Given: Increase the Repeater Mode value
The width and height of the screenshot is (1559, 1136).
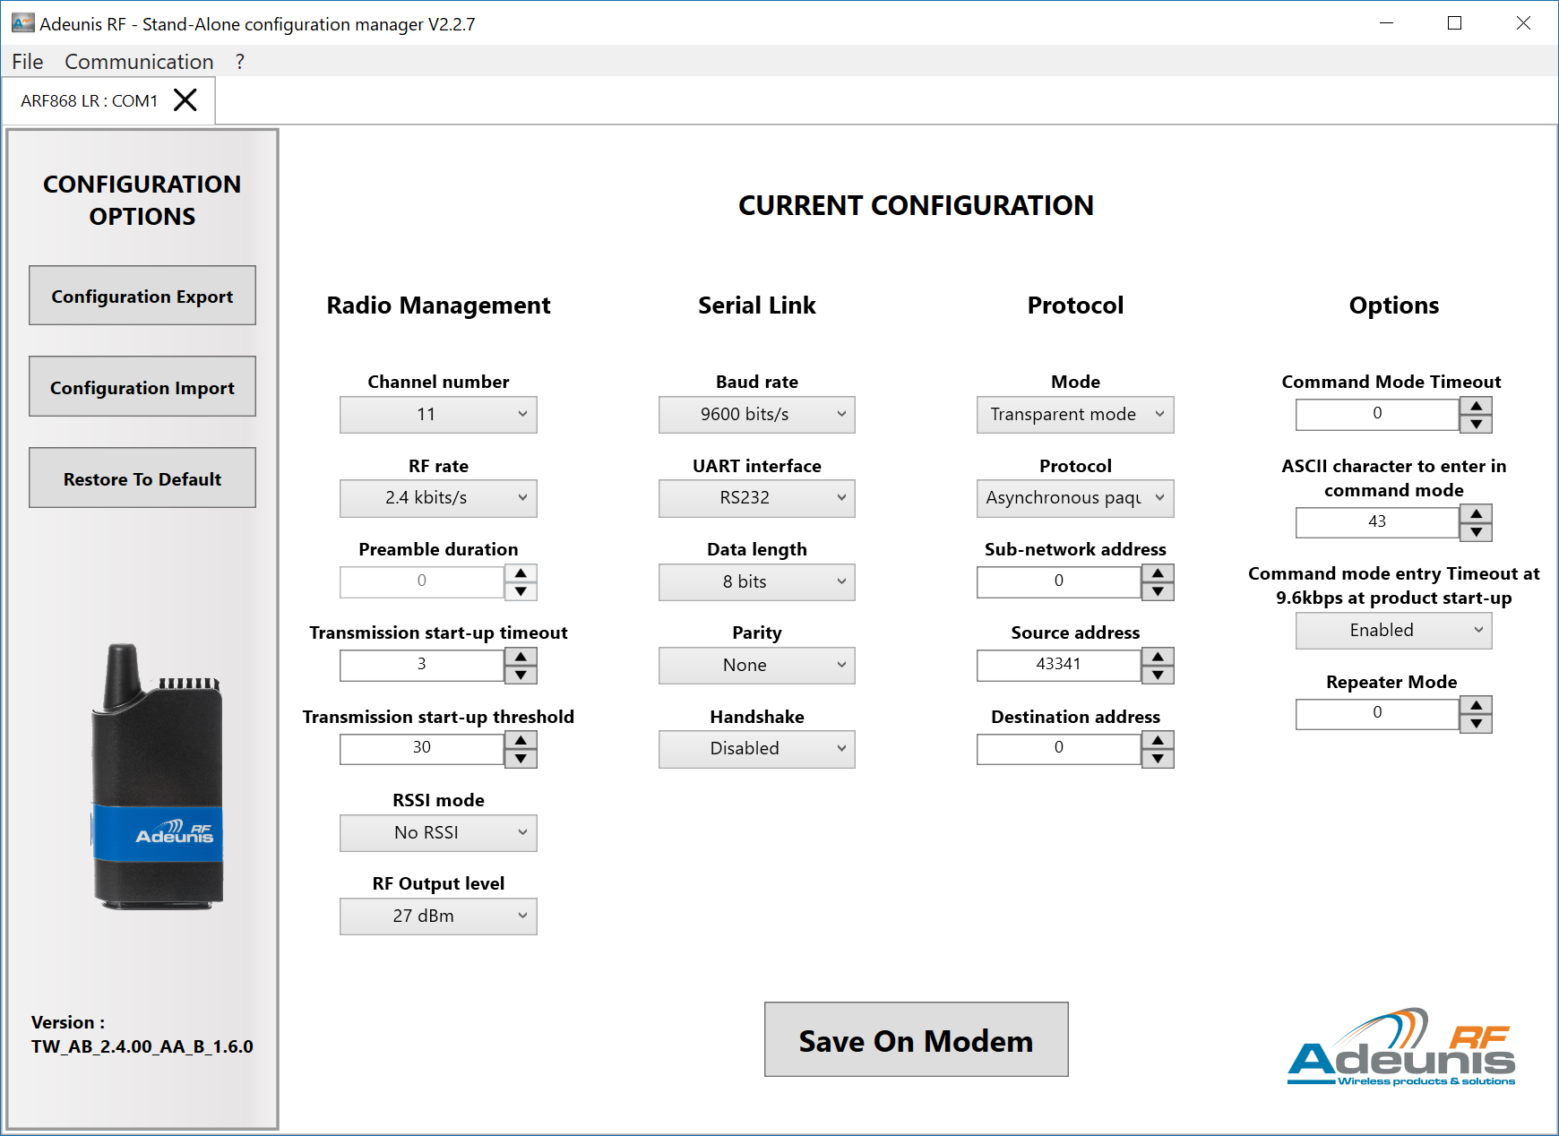Looking at the screenshot, I should tap(1476, 705).
